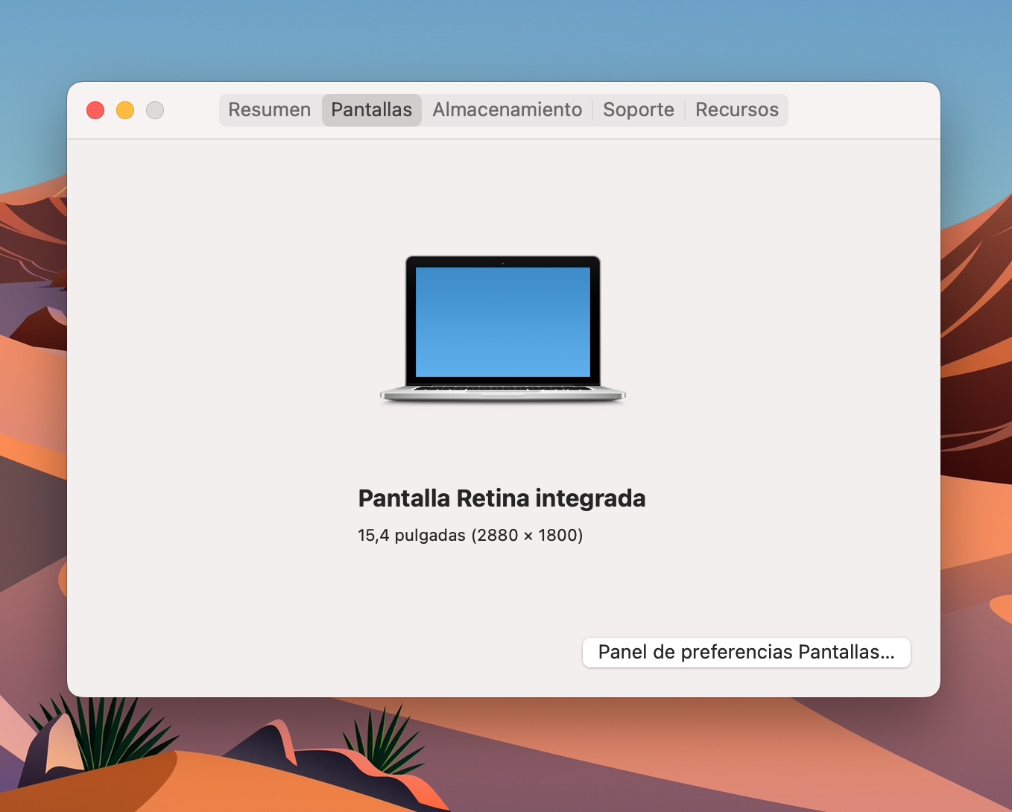Screen dimensions: 1012x812
Task: Click the 15,4 pulgadas resolution text
Action: click(470, 536)
